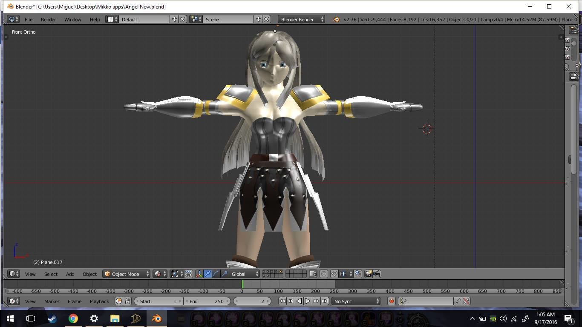Open the timeline Playback menu

(99, 301)
